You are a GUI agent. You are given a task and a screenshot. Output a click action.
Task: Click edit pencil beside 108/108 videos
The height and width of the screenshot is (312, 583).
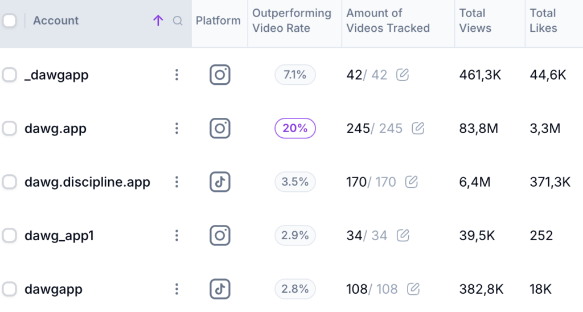(413, 289)
